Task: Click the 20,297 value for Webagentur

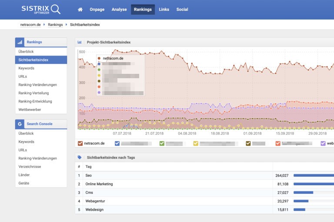Action: coord(283,201)
